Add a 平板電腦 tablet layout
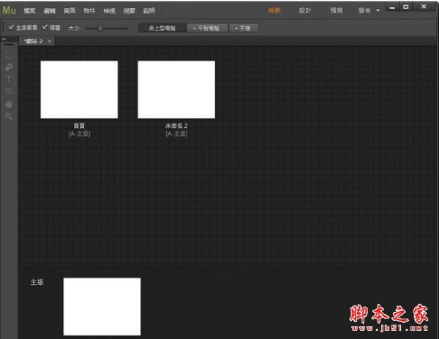 207,28
